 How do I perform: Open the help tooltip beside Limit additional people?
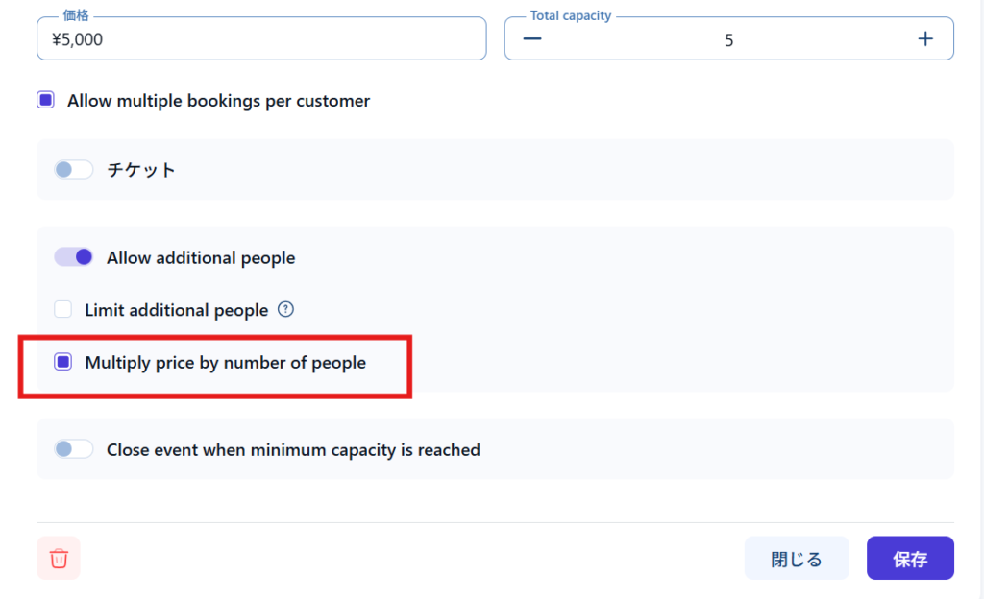(x=285, y=310)
